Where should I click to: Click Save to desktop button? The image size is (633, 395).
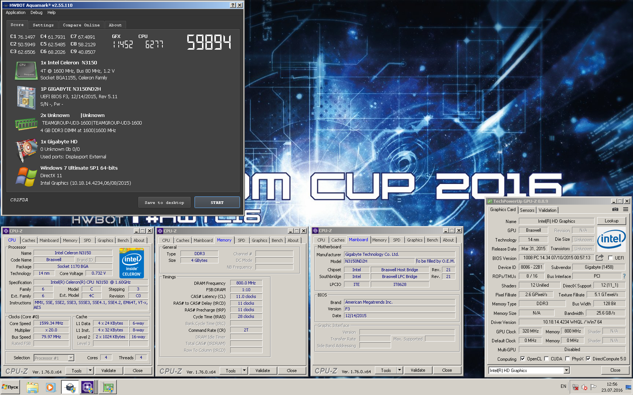coord(164,202)
